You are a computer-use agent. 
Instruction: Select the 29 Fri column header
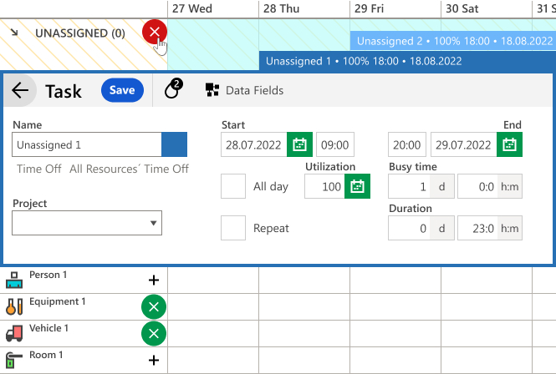[x=395, y=8]
